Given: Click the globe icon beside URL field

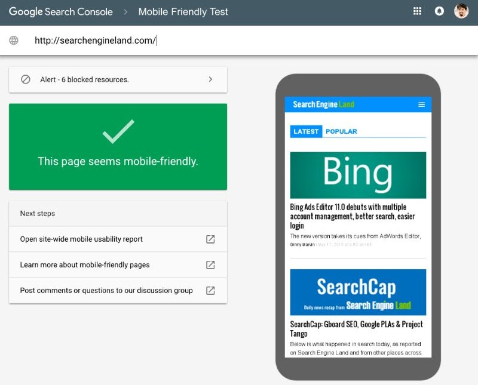Looking at the screenshot, I should 14,40.
